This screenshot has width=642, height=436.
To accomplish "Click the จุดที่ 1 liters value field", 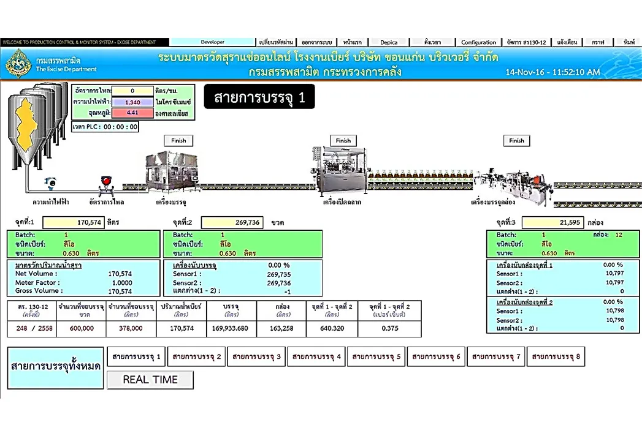I will tap(74, 222).
